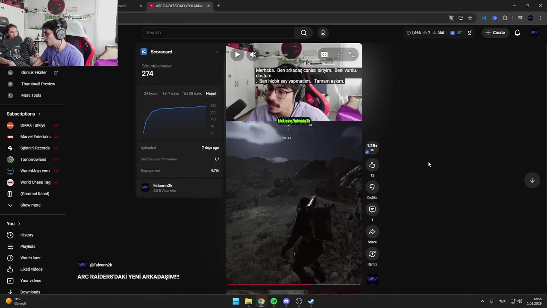This screenshot has width=547, height=308.
Task: Open the Windows Start menu
Action: [236, 301]
